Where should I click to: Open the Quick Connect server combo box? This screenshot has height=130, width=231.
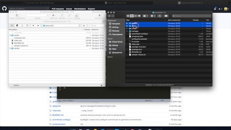click(x=38, y=15)
